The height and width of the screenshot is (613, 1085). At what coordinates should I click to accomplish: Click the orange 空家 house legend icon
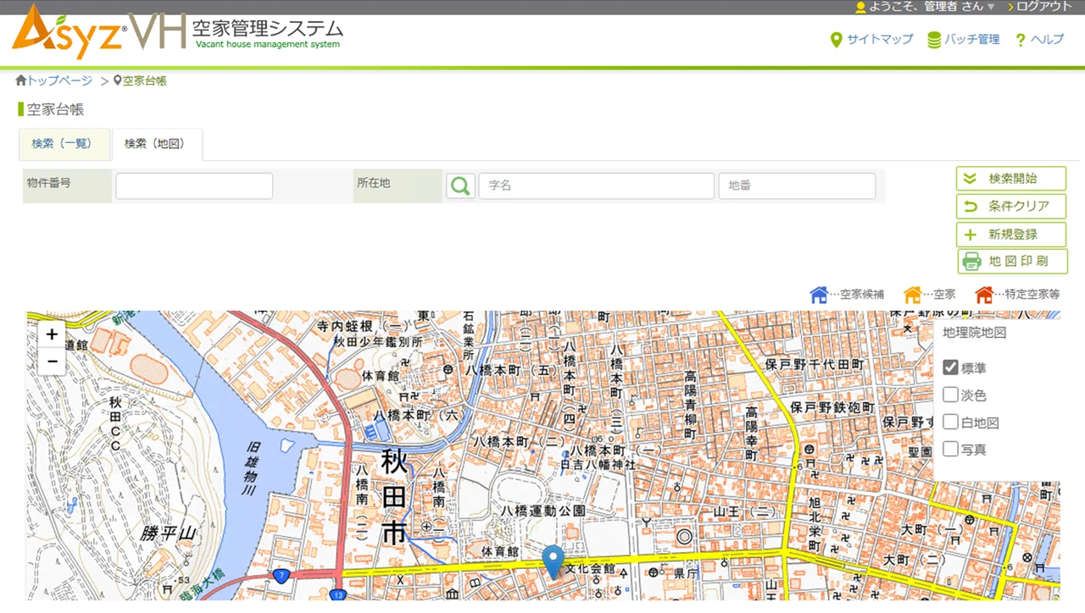[x=912, y=295]
